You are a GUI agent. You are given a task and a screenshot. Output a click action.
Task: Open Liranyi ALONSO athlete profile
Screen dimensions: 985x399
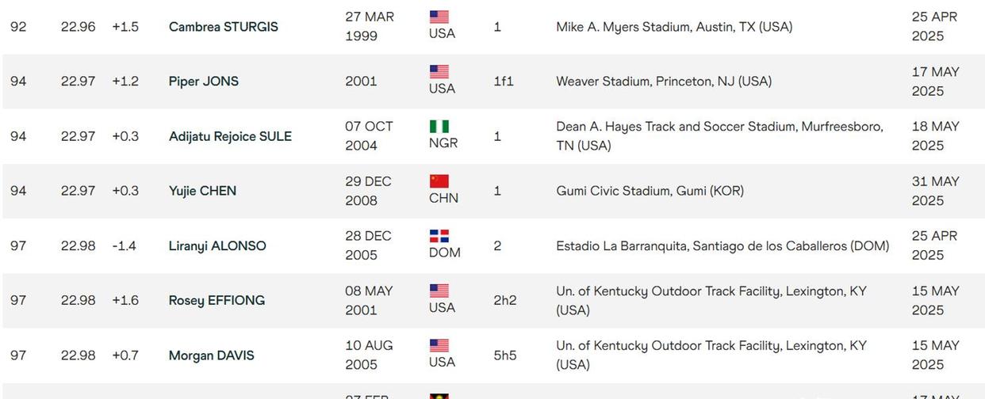point(217,246)
